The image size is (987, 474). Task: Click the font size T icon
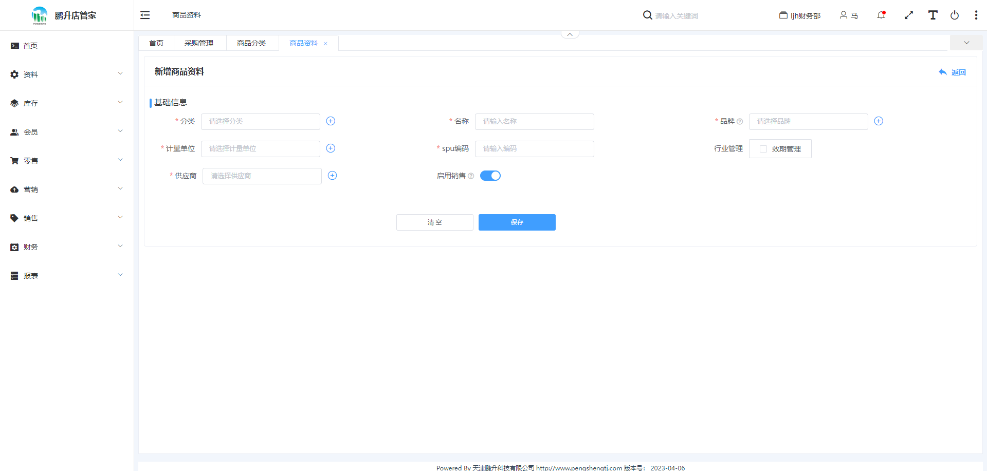933,15
